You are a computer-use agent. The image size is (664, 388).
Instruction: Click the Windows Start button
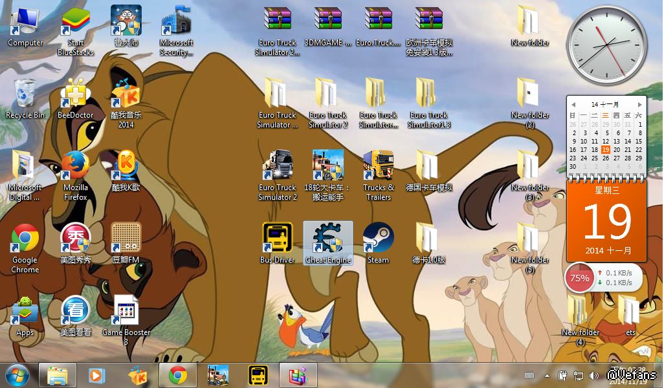(x=17, y=374)
